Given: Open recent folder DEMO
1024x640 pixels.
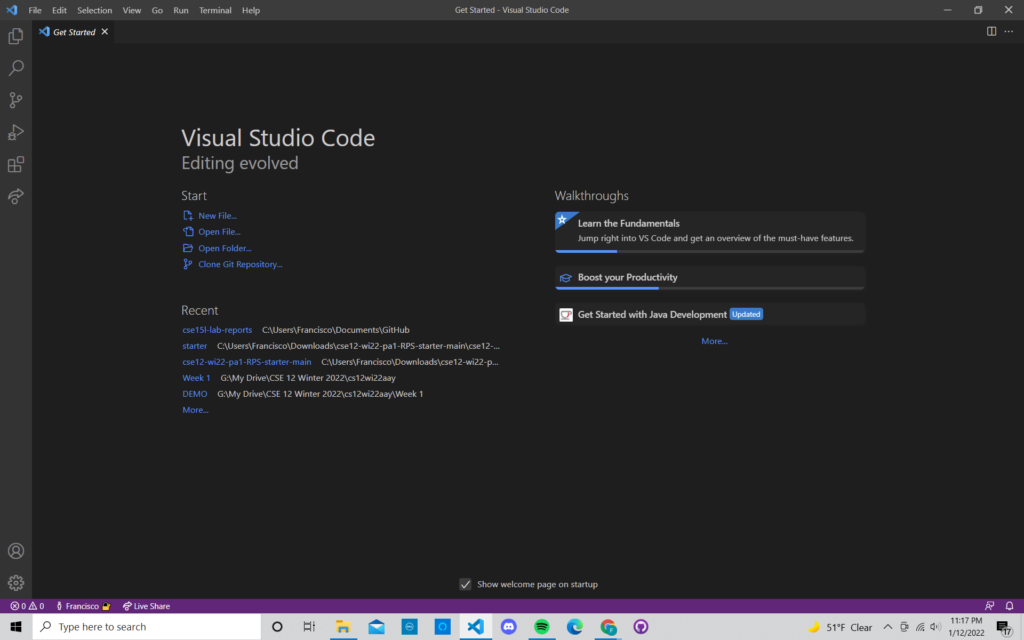Looking at the screenshot, I should click(x=195, y=394).
